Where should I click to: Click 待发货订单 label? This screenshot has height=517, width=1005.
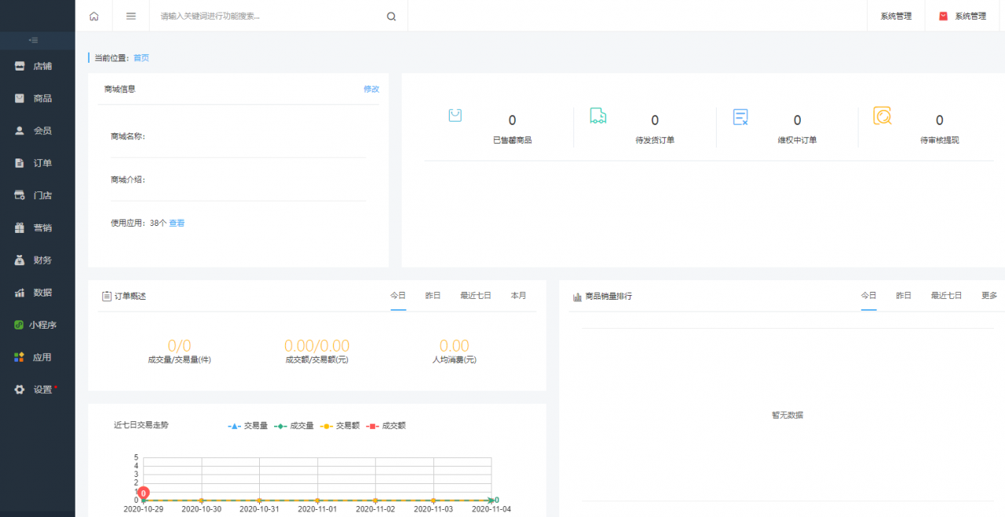(x=655, y=140)
